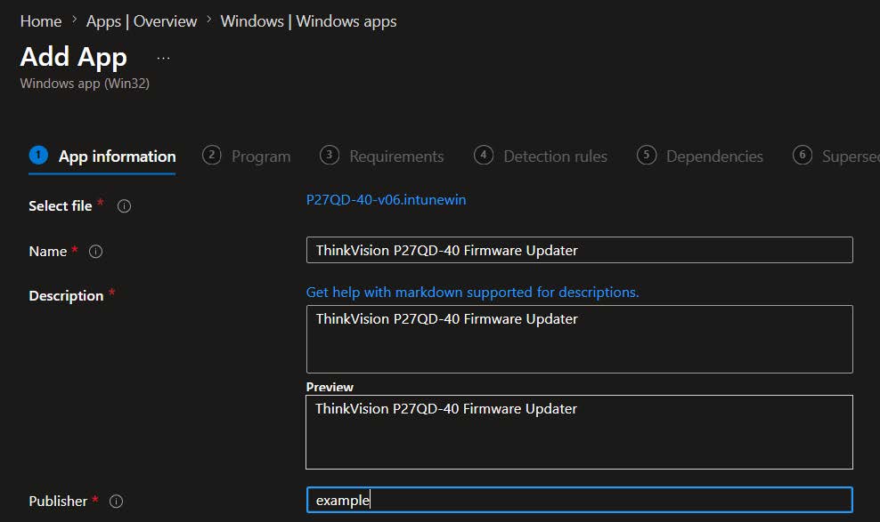Screen dimensions: 880x522
Task: Click the Publisher label
Action: tap(58, 502)
